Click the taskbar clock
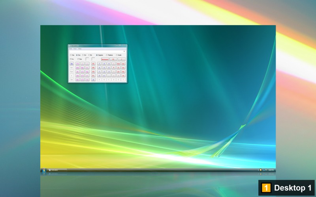Viewport: 316px width, 197px height. [x=271, y=170]
